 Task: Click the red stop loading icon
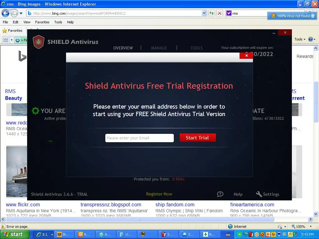[x=220, y=13]
